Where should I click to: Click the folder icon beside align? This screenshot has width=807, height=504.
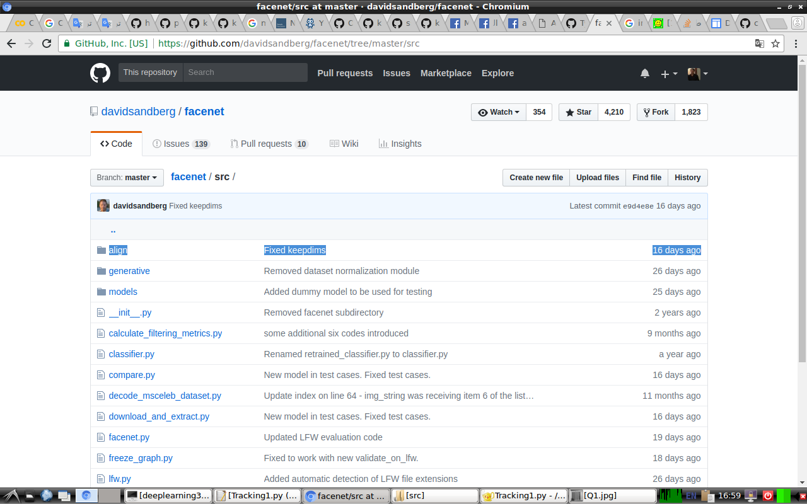pyautogui.click(x=101, y=250)
